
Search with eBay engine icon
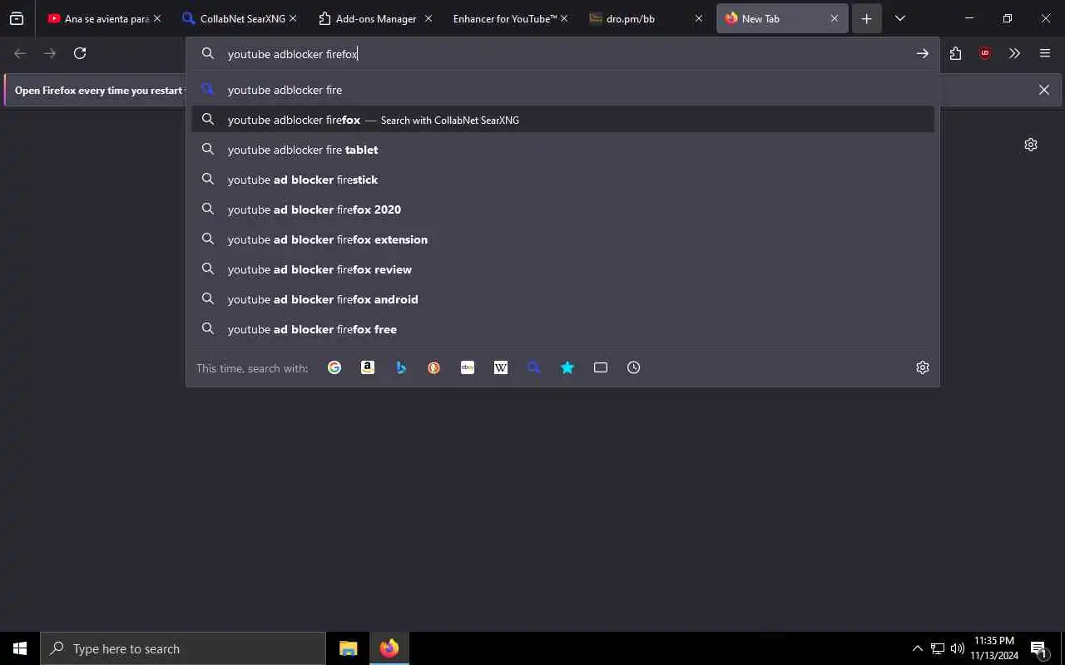(x=468, y=367)
